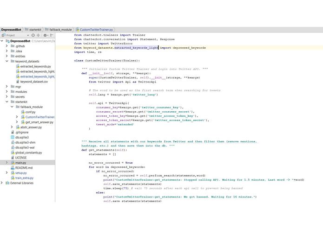Click the README.md markdown file icon
The image size is (323, 229).
13,168
